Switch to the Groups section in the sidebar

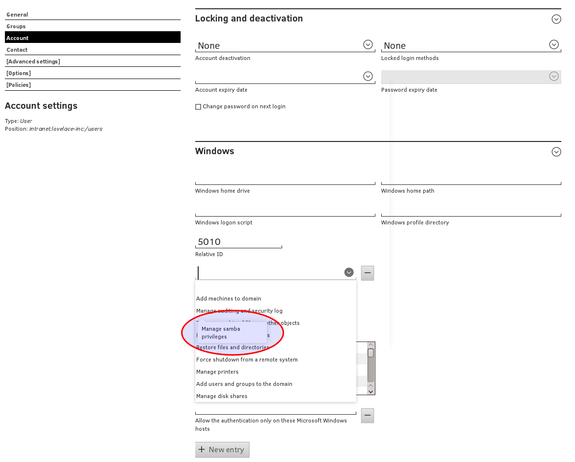click(x=16, y=26)
